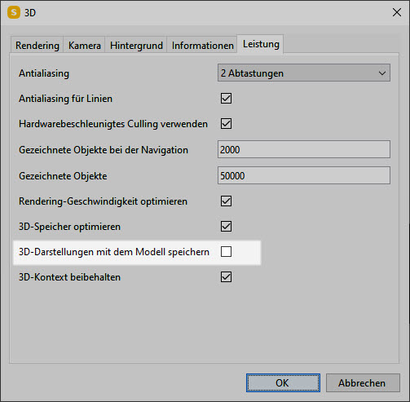Uncheck Rendering-Geschwindigkeit optimieren
The image size is (410, 402).
tap(226, 201)
